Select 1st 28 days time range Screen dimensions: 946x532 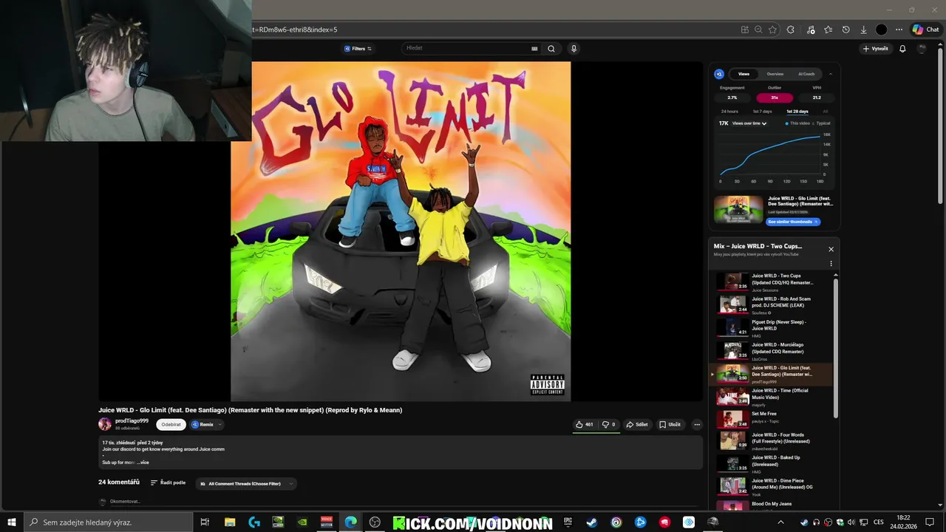[797, 112]
